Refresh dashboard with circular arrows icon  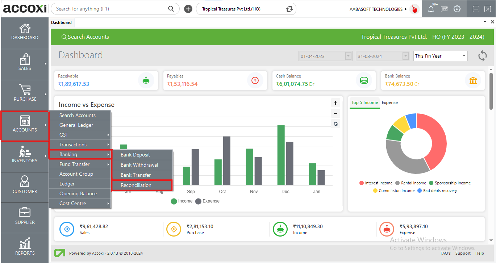point(482,56)
